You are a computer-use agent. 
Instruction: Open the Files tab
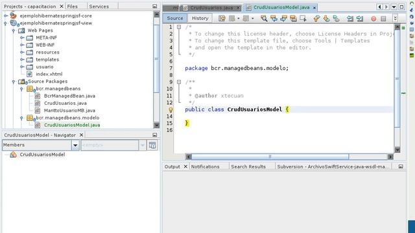[72, 6]
